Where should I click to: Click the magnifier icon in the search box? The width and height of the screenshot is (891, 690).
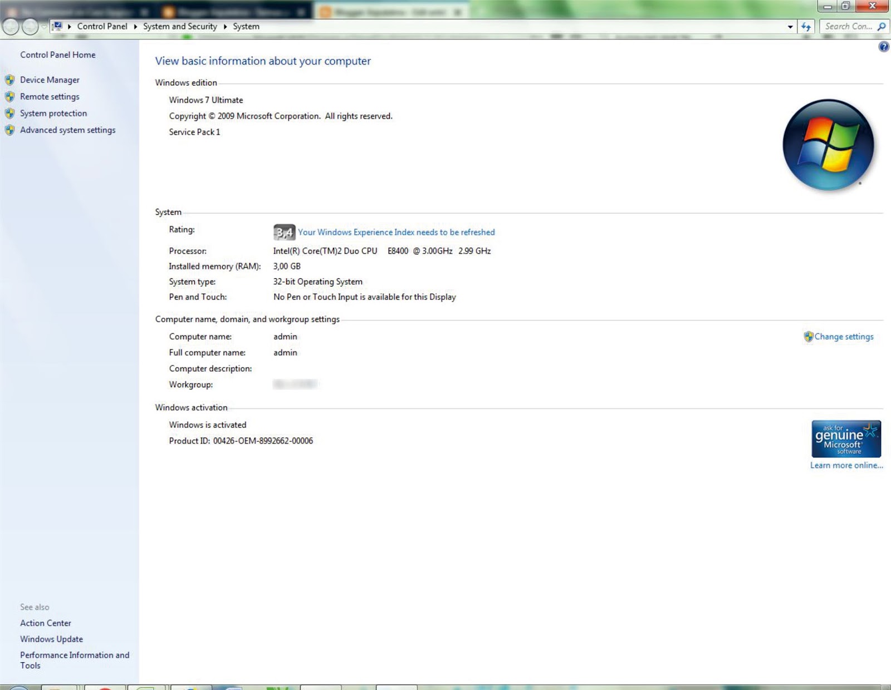[x=881, y=26]
